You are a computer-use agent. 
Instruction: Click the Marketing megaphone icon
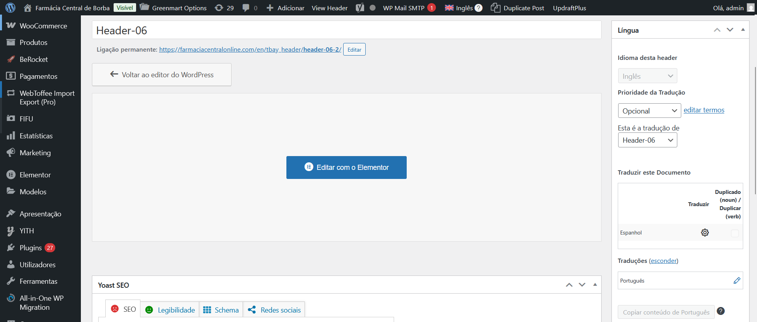coord(11,153)
